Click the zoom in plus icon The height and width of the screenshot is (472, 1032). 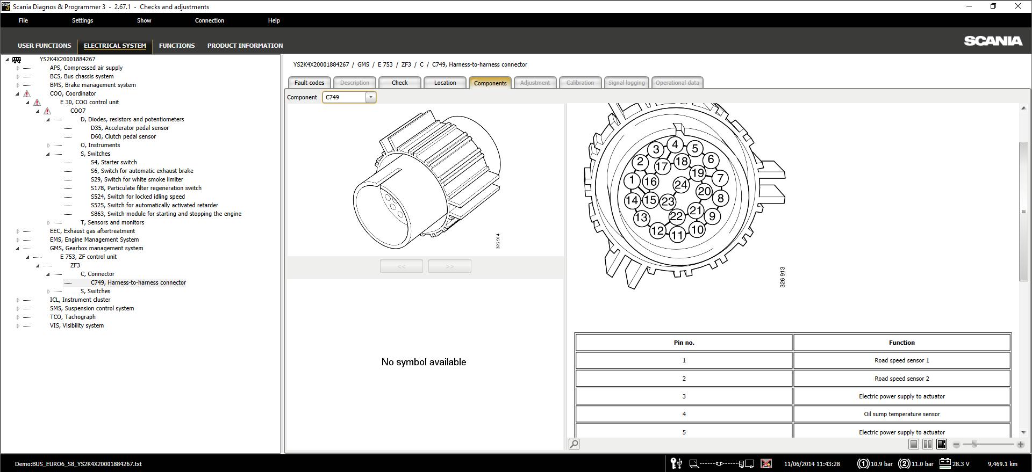[x=1020, y=444]
